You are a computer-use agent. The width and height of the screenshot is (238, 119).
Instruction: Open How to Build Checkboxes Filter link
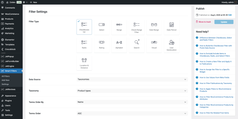click(216, 47)
